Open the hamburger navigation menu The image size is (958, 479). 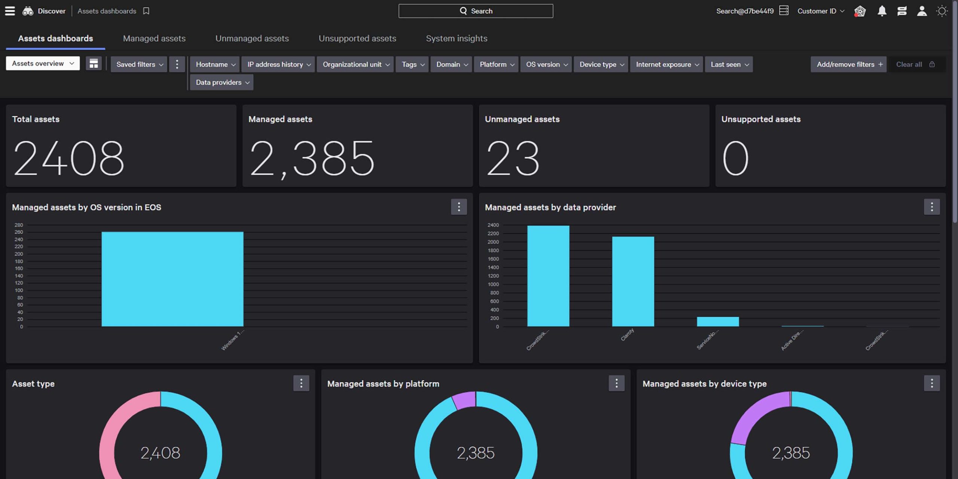pyautogui.click(x=10, y=11)
